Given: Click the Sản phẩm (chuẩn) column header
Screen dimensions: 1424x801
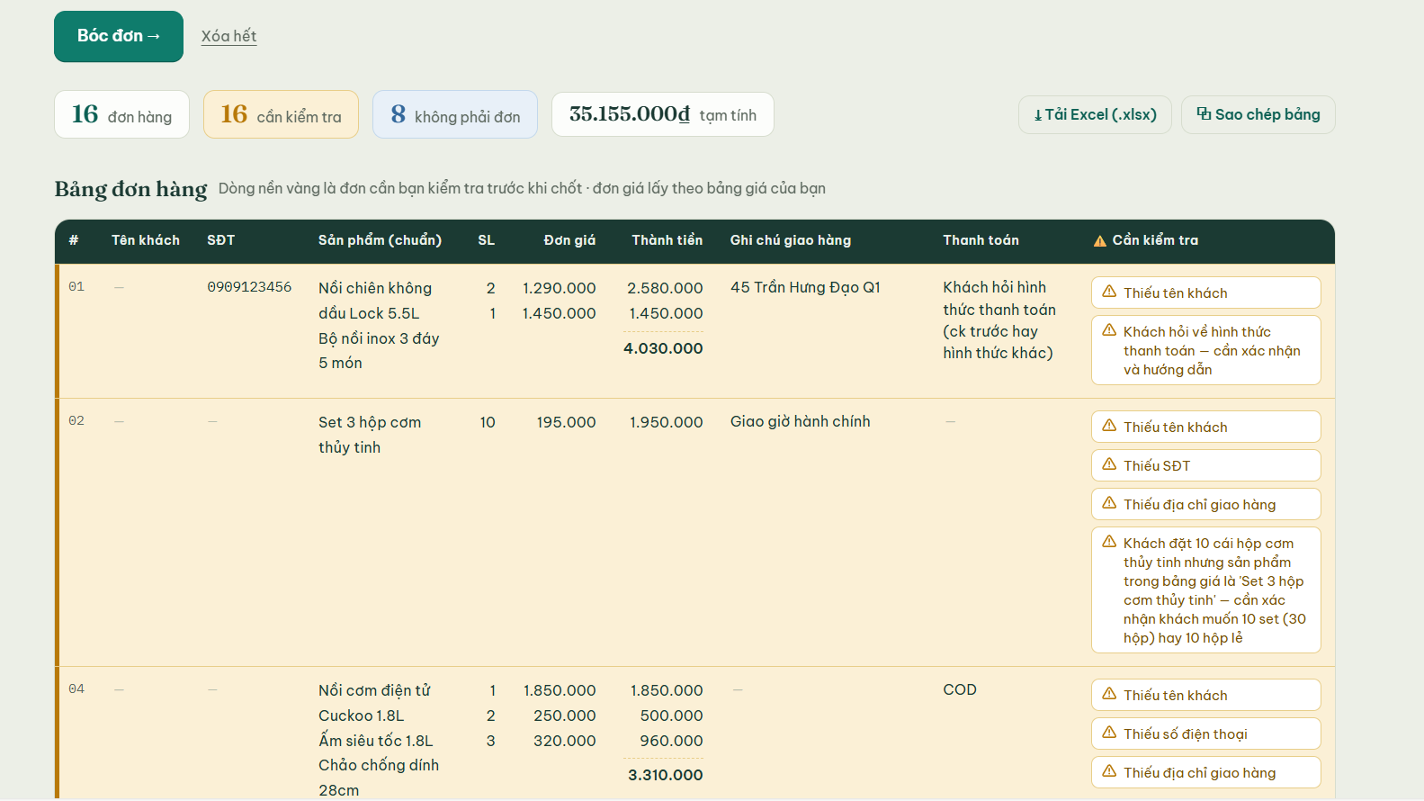Looking at the screenshot, I should point(380,240).
